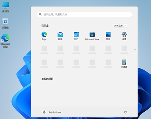Open Settings (设置) gear icon
Viewport: 151px width, 119px height.
pos(124,36)
